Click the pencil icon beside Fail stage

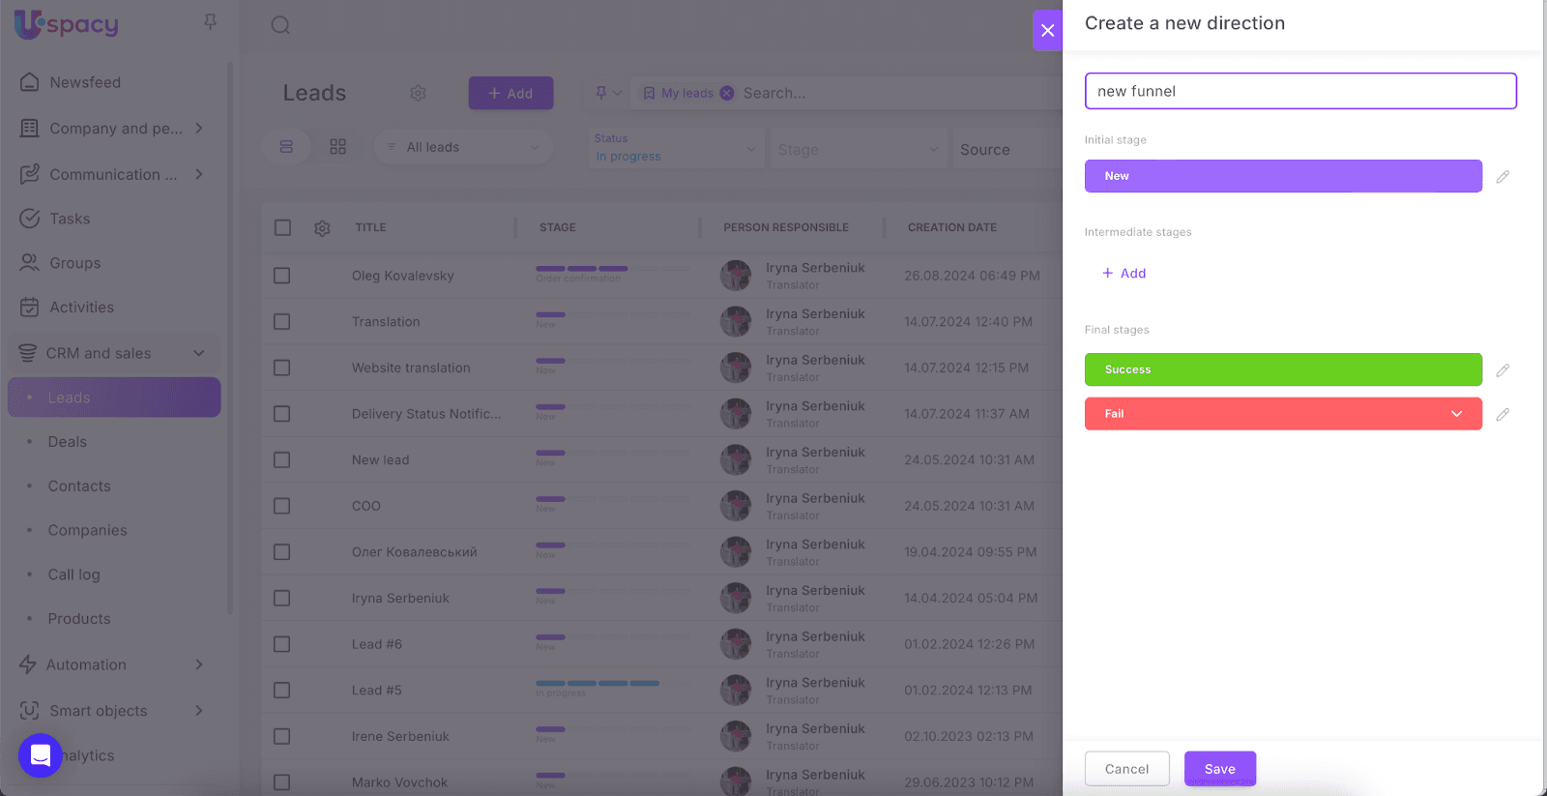1503,415
